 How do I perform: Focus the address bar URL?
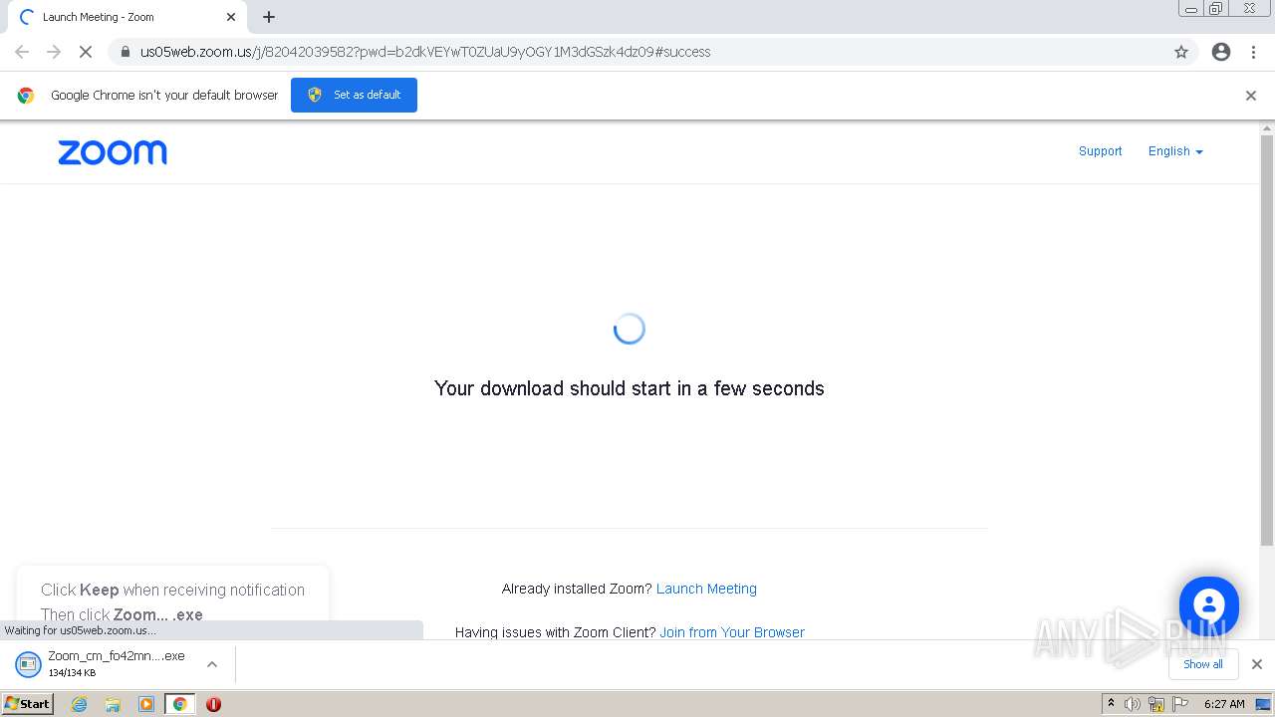click(425, 52)
